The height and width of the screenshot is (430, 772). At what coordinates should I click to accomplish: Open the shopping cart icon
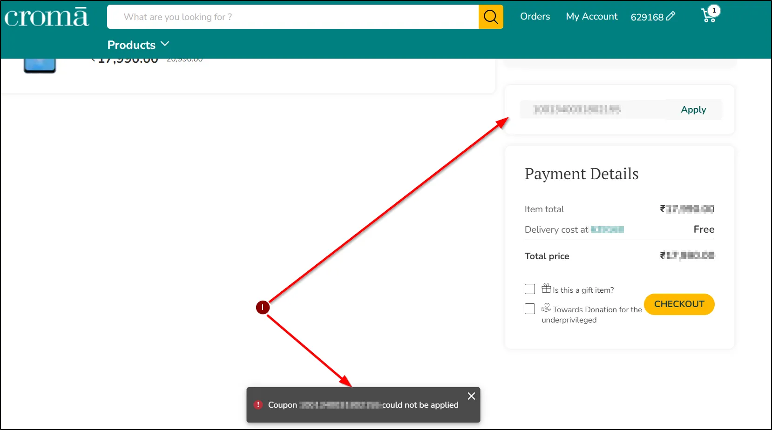pyautogui.click(x=708, y=16)
